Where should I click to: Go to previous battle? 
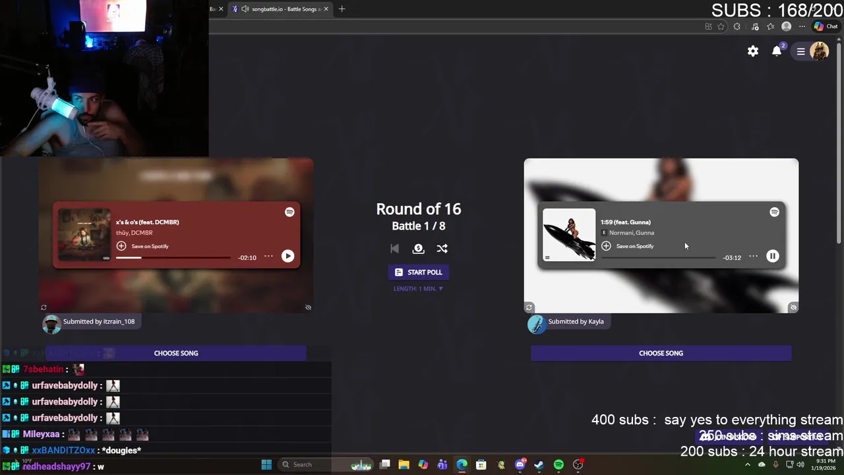(x=394, y=249)
